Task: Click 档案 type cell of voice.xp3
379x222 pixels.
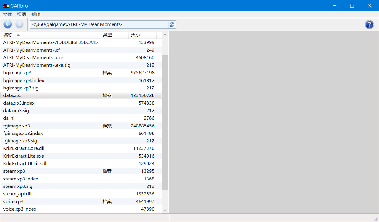Action: 107,201
